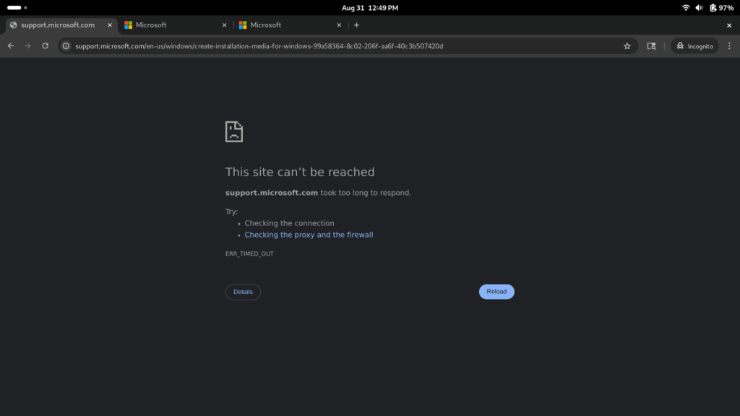Click the Details button
The width and height of the screenshot is (740, 416).
(x=243, y=292)
